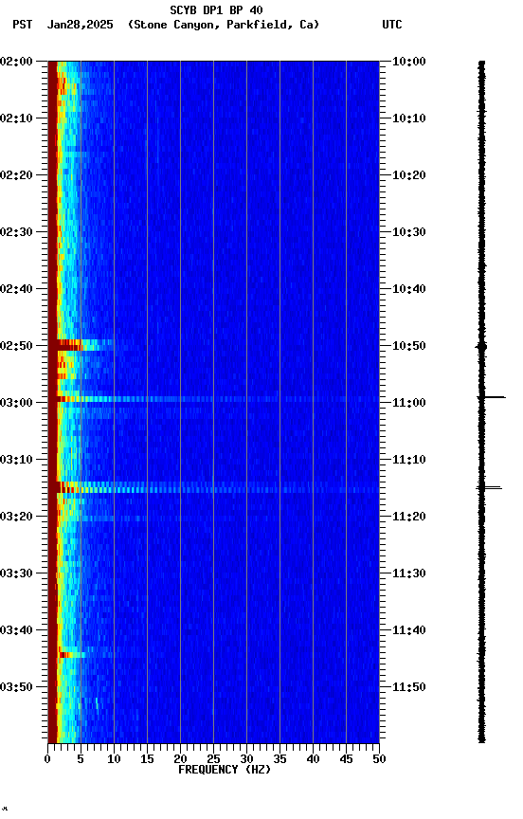Click the 10:00 UTC time label

coord(408,62)
